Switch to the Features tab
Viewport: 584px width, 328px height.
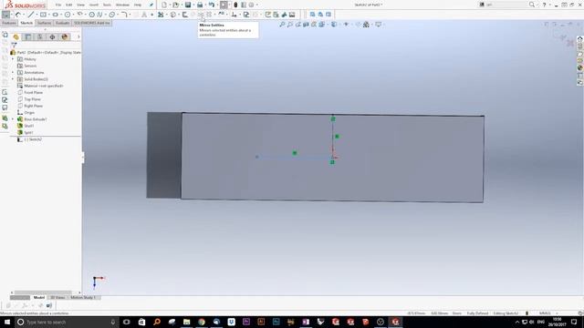coord(9,23)
